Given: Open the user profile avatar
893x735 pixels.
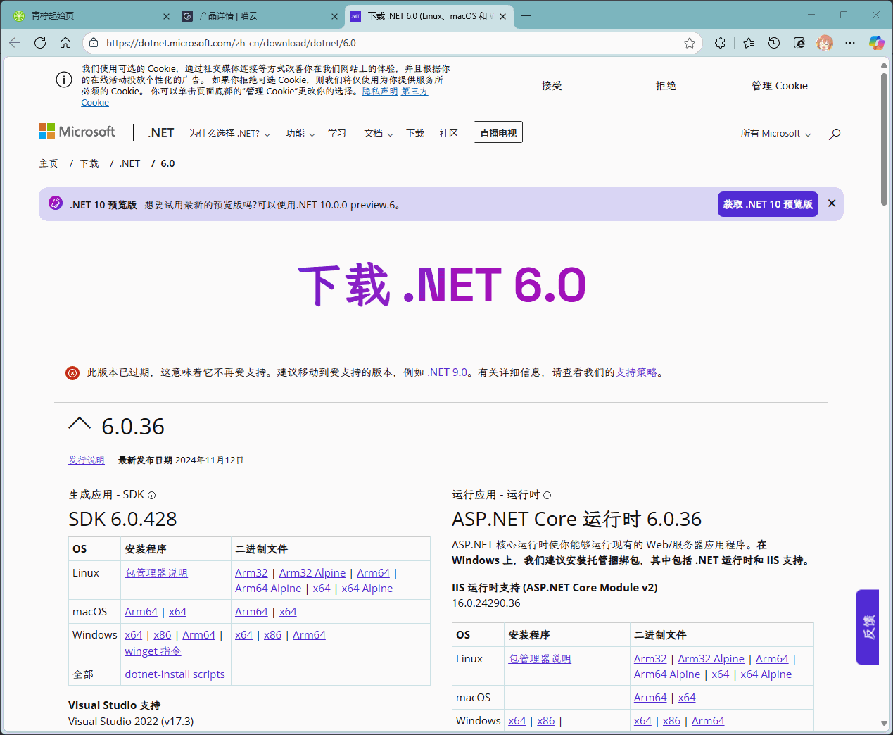Looking at the screenshot, I should click(x=825, y=43).
